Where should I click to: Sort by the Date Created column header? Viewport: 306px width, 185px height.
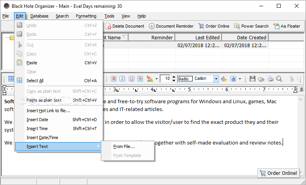point(245,37)
